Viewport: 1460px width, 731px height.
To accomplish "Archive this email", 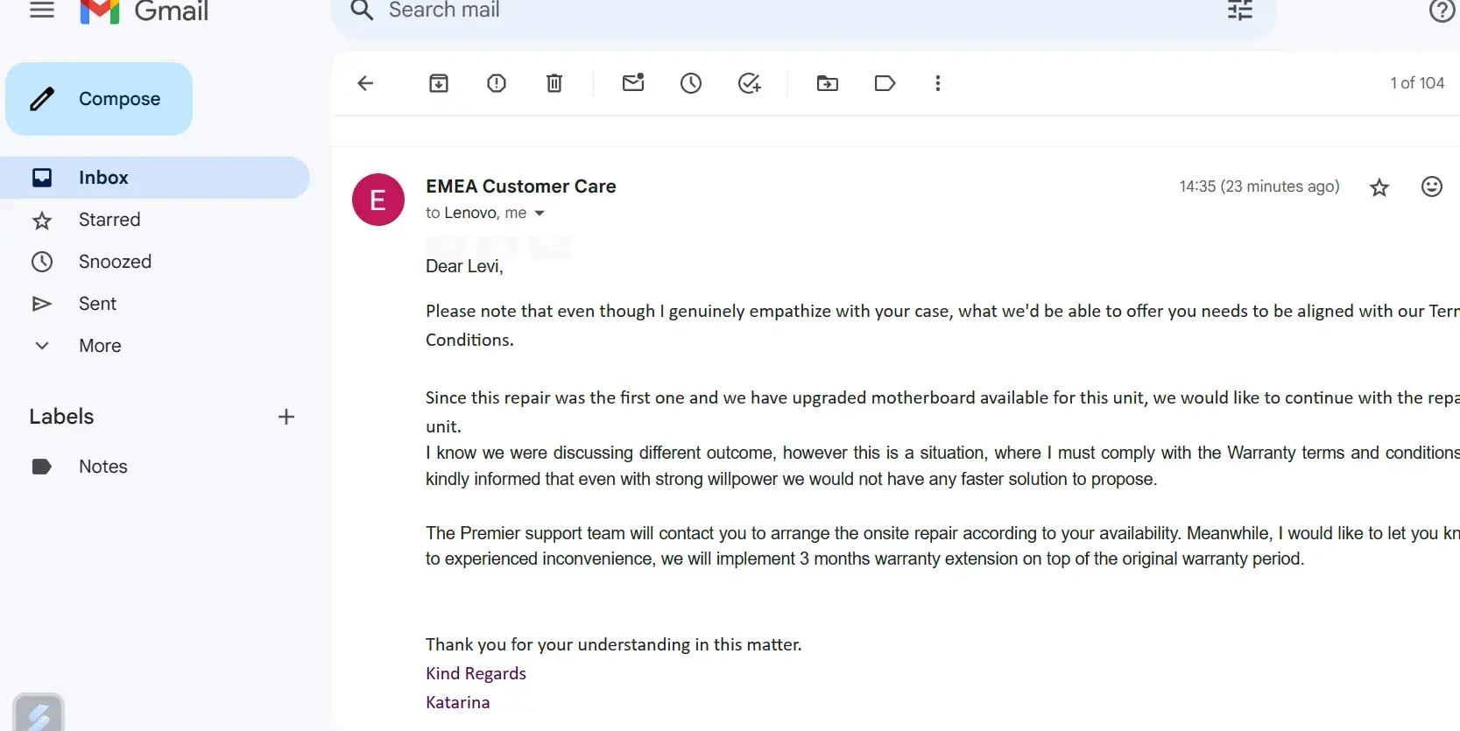I will 439,83.
